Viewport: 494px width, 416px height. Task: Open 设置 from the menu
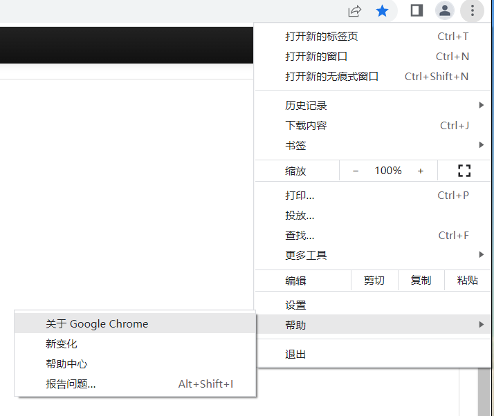pos(296,305)
